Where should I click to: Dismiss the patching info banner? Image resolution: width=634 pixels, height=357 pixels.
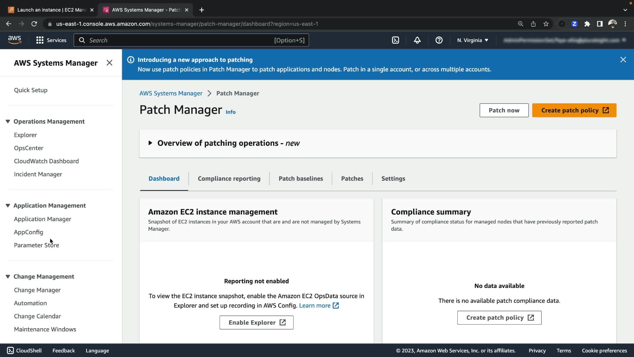[x=623, y=60]
